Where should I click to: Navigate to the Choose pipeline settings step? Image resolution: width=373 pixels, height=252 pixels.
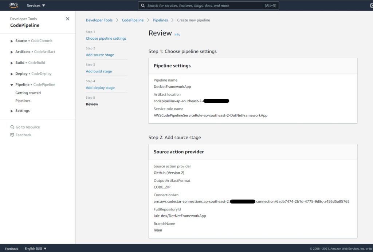[x=106, y=38]
